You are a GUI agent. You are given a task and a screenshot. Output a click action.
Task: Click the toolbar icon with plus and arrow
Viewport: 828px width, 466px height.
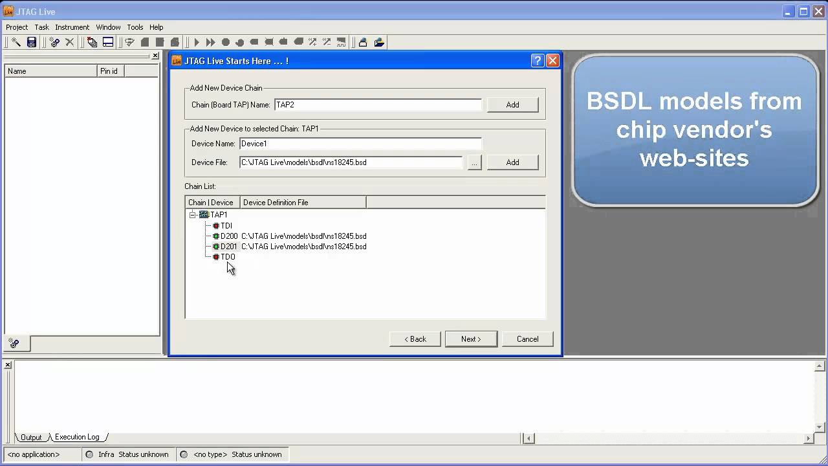(x=312, y=42)
